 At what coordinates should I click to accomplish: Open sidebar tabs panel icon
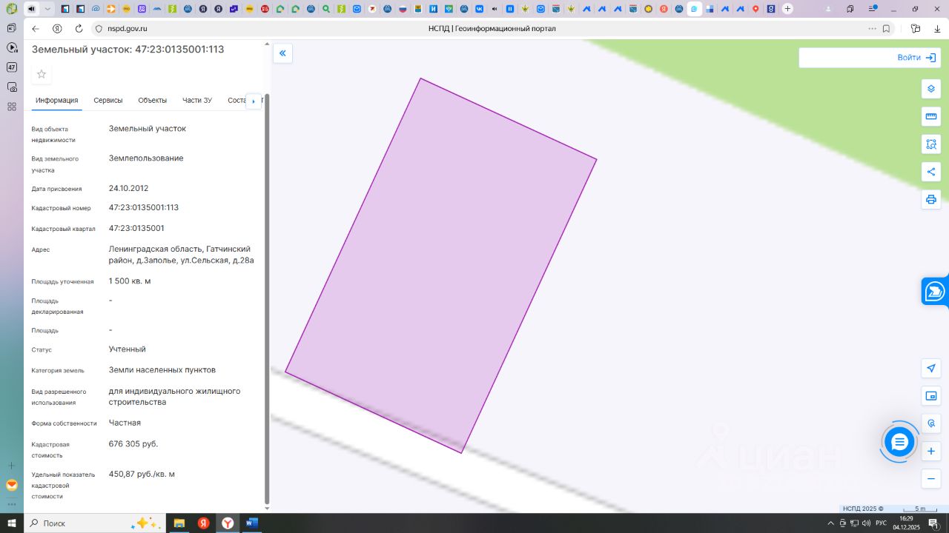(x=12, y=27)
